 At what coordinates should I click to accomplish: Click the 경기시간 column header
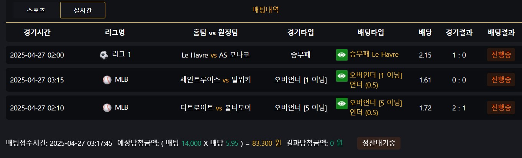(37, 32)
